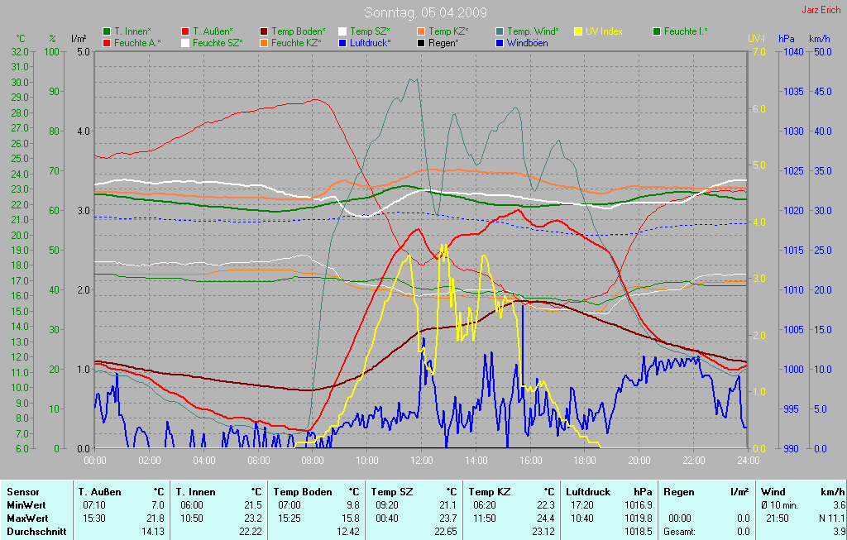Screen dimensions: 847x540
Task: Click the Sensor row header in table
Action: [x=23, y=492]
